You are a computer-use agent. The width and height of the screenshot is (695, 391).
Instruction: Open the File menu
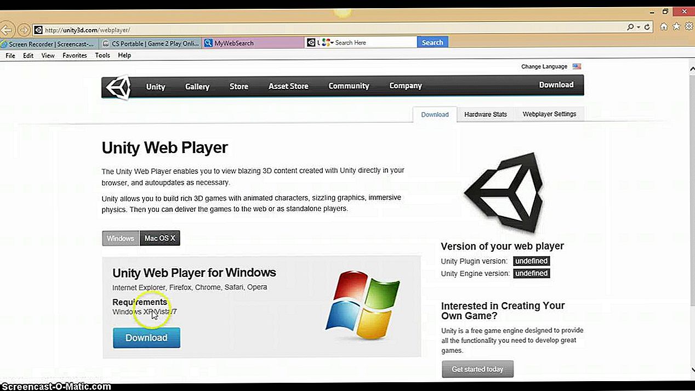pos(10,55)
